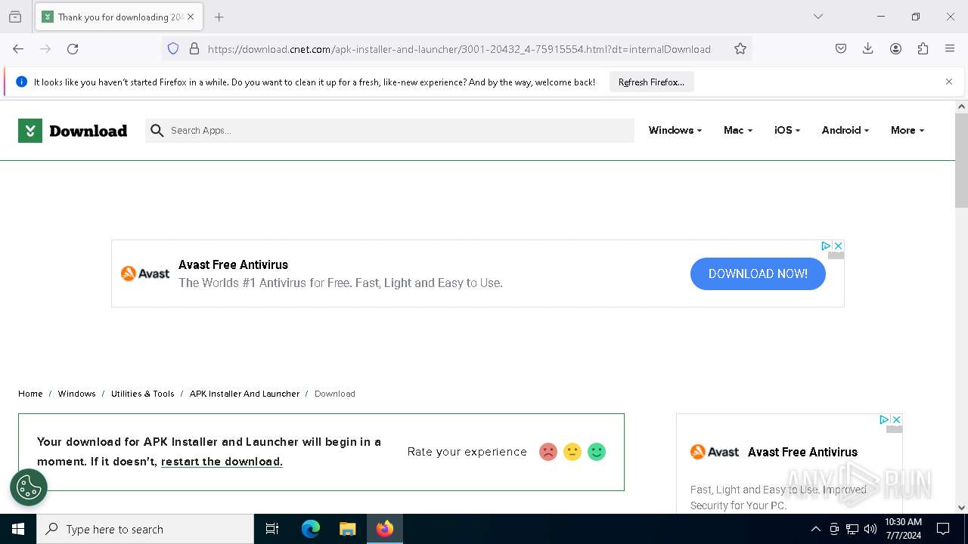
Task: Open File Explorer from the taskbar
Action: pyautogui.click(x=347, y=529)
